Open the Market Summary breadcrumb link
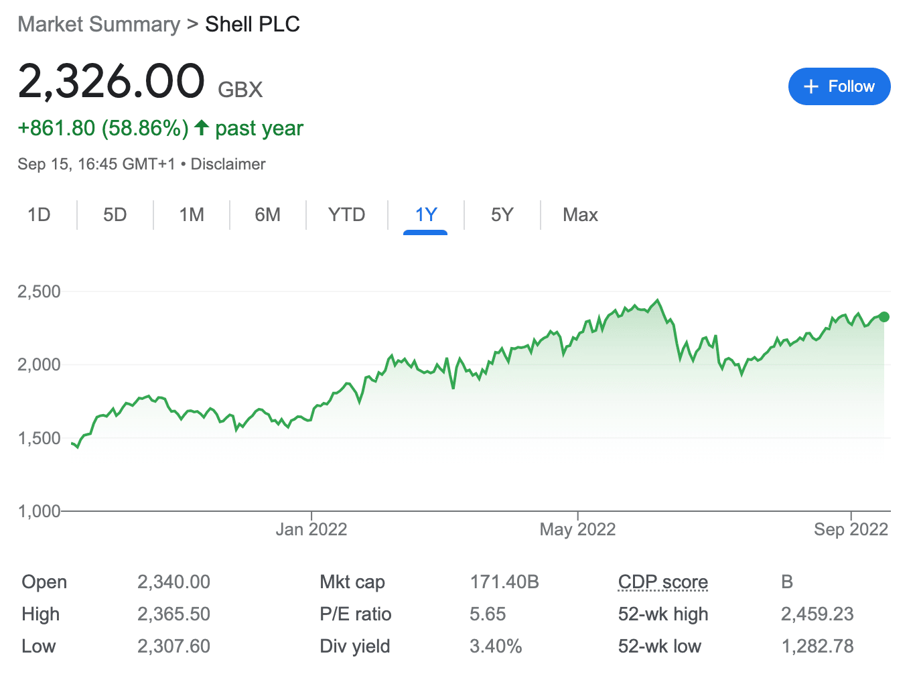 coord(99,24)
